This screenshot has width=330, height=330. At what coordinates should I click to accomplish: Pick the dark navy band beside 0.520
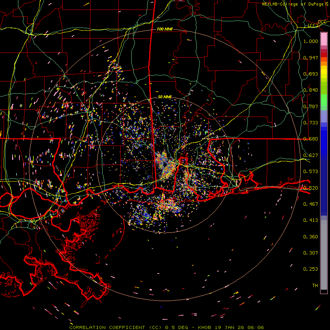coord(324,187)
